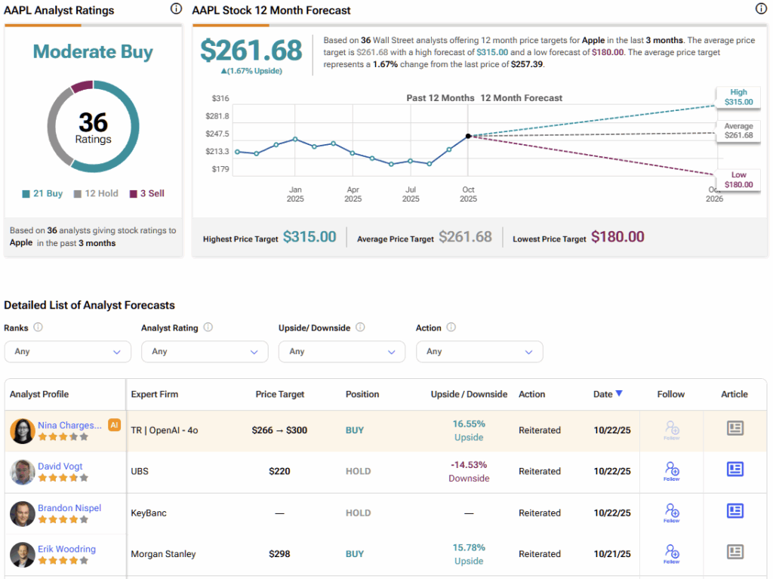Screen dimensions: 773x579
Task: Click info icon next to Ranks filter
Action: click(x=38, y=328)
